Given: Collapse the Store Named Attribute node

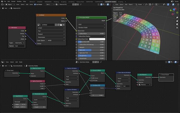Looking at the screenshot, I should tap(117, 73).
